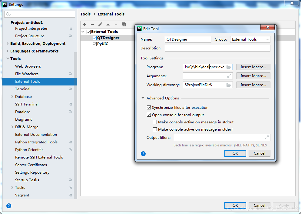Screen dimensions: 301x214
Task: Focus the Settings search box
Action: click(40, 14)
